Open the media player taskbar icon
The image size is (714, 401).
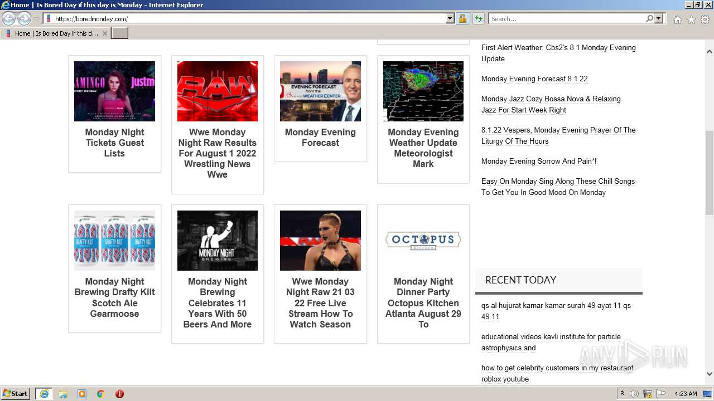(x=82, y=394)
